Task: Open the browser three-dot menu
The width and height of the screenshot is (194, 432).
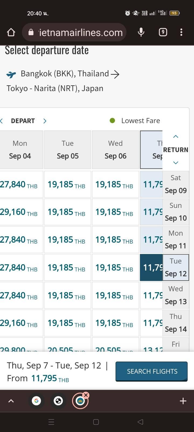Action: coord(181,32)
